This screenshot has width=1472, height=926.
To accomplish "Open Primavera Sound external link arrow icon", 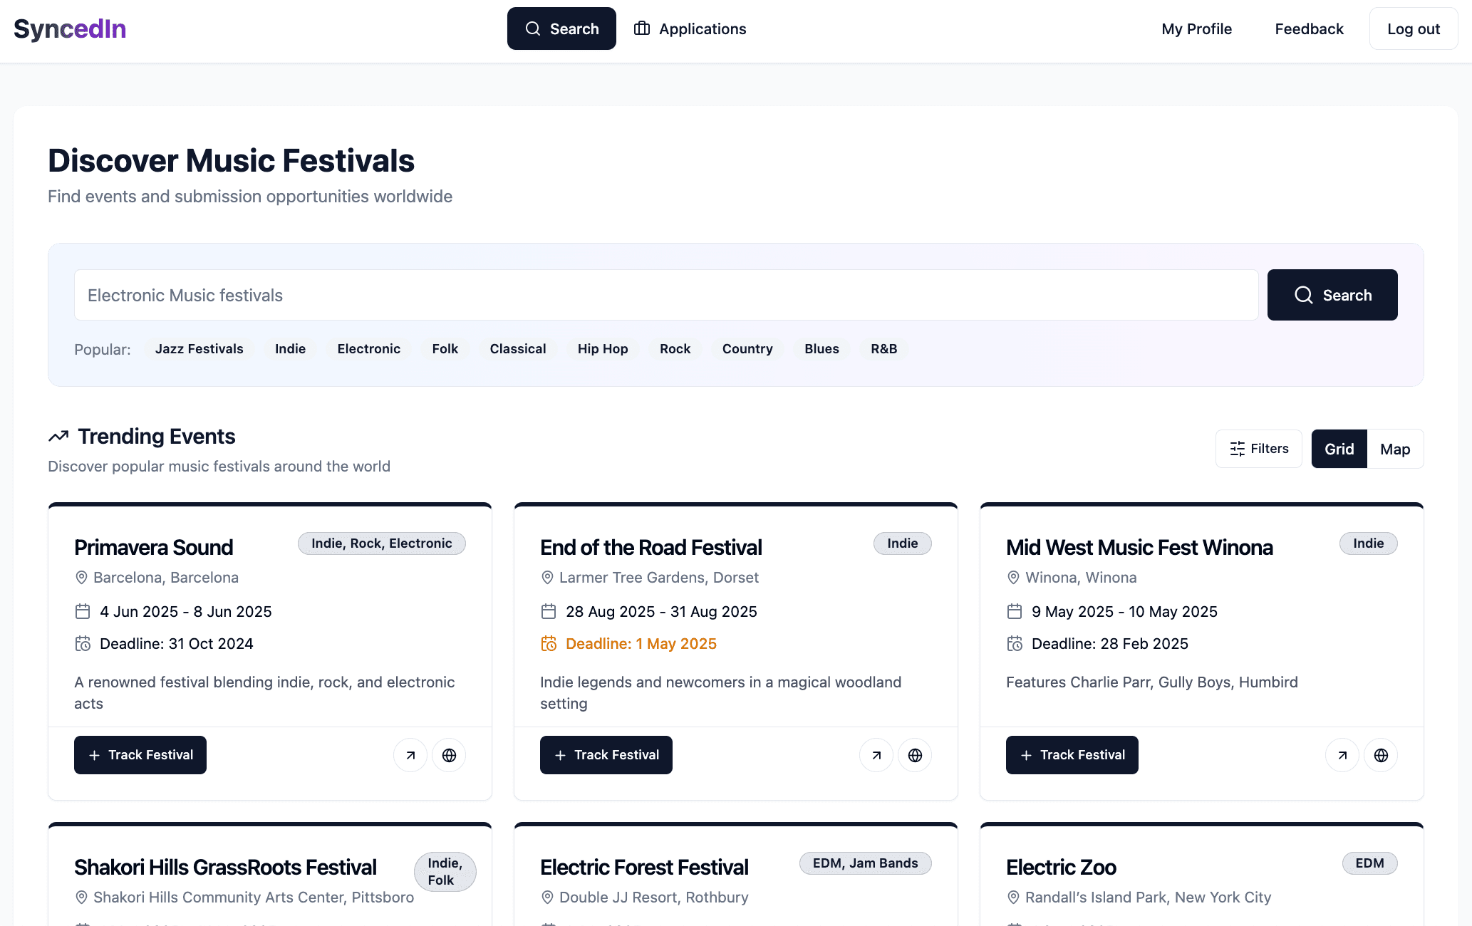I will [x=410, y=755].
